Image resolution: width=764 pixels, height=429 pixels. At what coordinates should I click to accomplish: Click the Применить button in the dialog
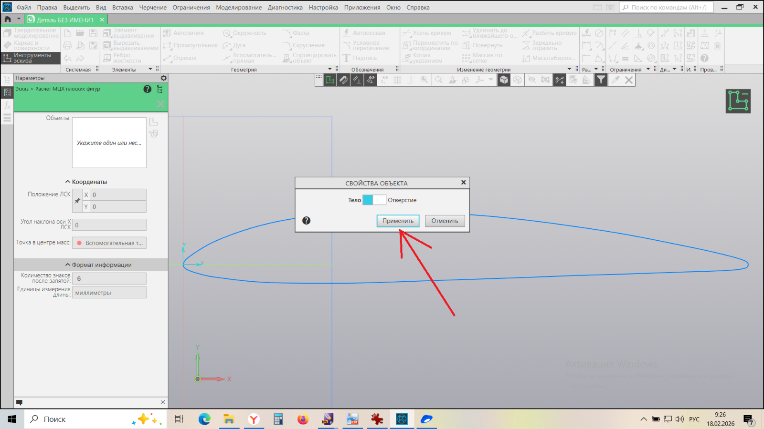pos(398,221)
